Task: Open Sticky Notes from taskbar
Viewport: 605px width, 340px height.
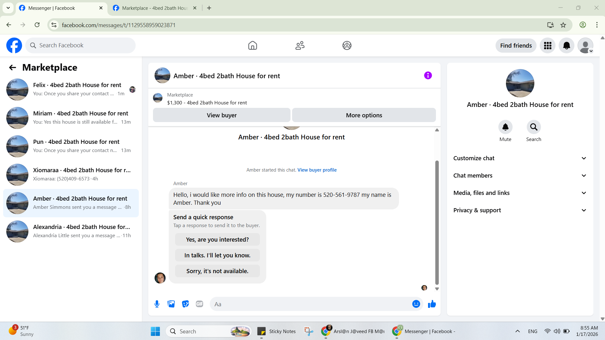Action: tap(277, 331)
